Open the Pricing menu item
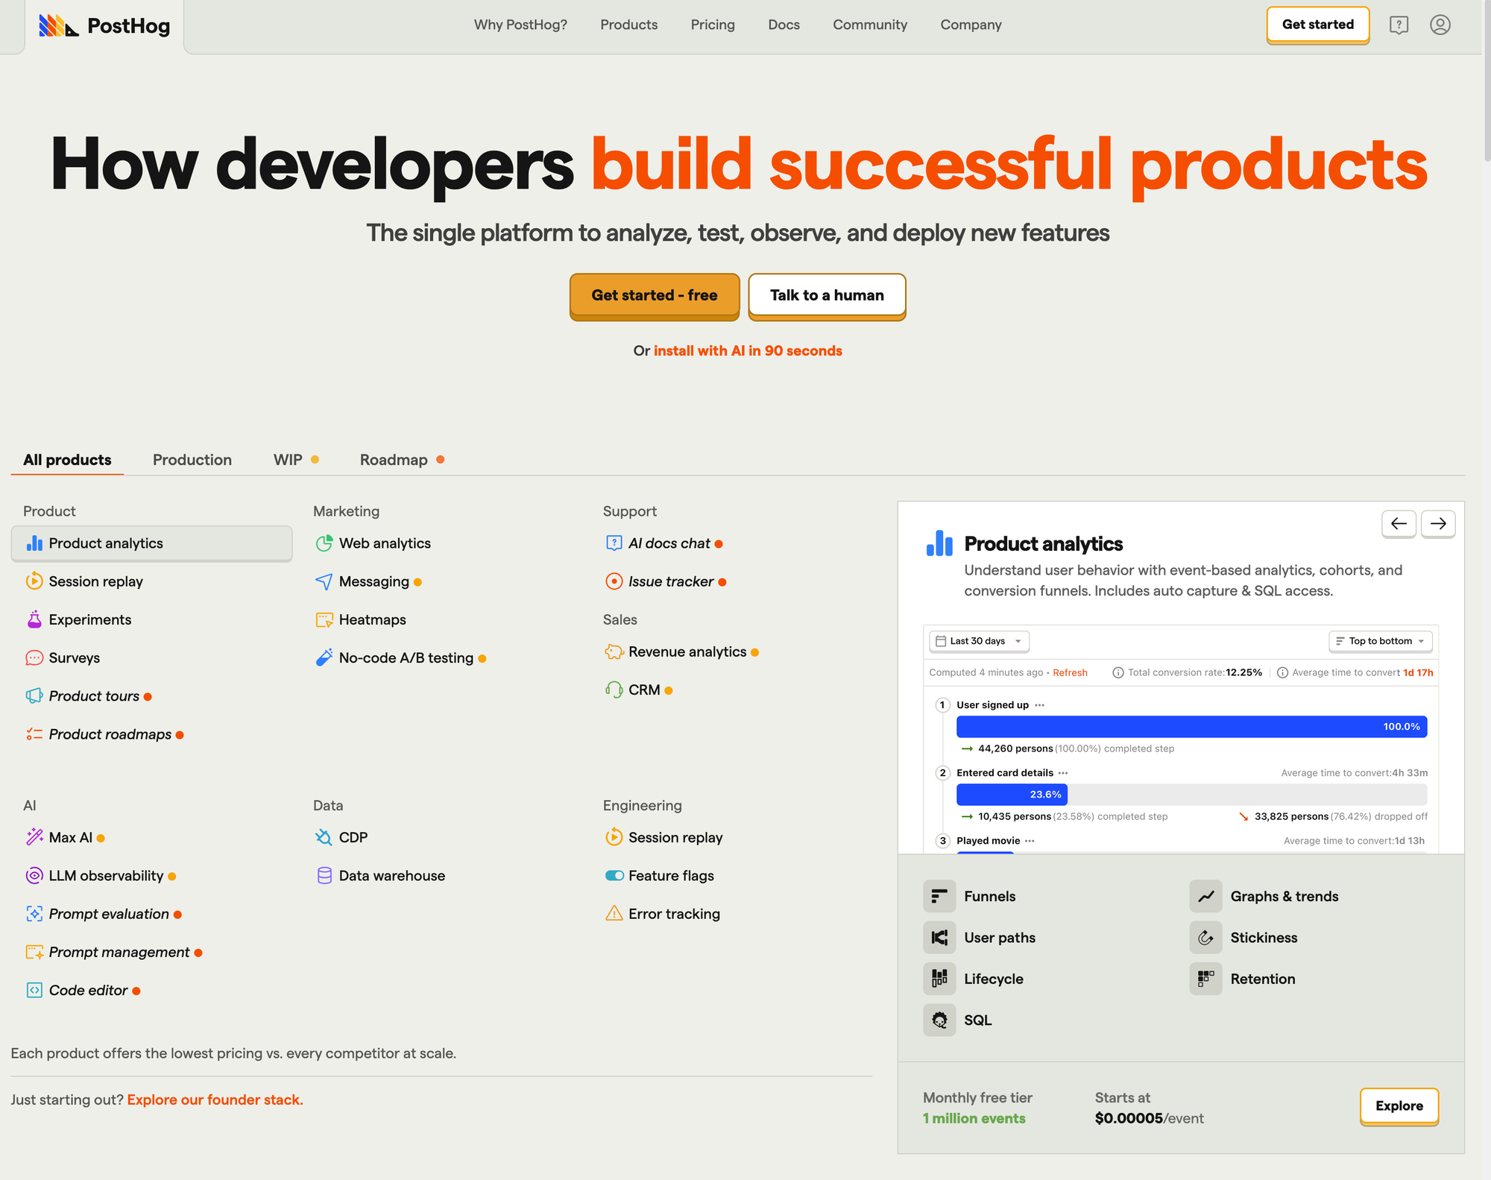The image size is (1491, 1180). pos(713,25)
